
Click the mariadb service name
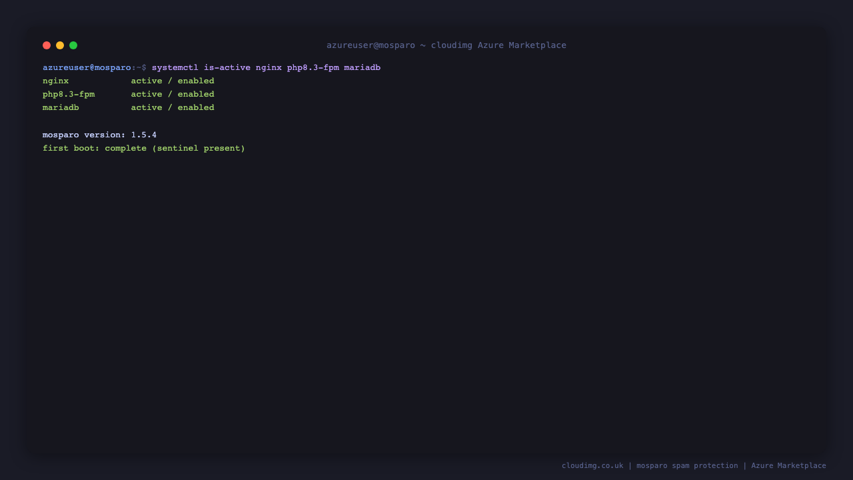[61, 107]
